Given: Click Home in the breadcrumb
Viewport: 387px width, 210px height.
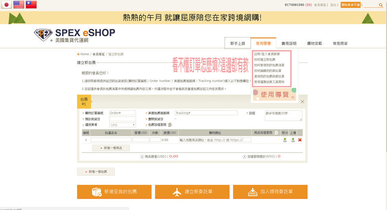Looking at the screenshot, I should 84,54.
